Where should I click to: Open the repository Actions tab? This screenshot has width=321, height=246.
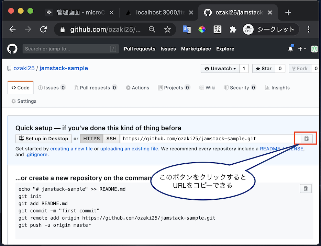coord(137,87)
